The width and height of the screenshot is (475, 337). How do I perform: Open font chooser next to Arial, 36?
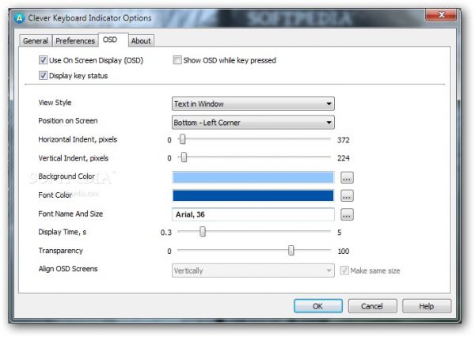[347, 214]
